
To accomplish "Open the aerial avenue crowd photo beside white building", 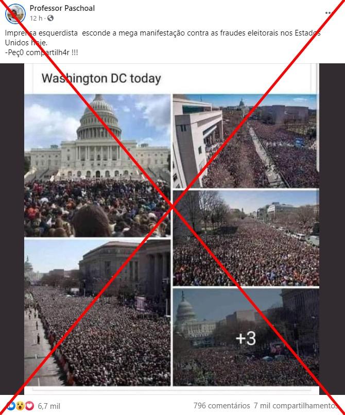I will 246,141.
